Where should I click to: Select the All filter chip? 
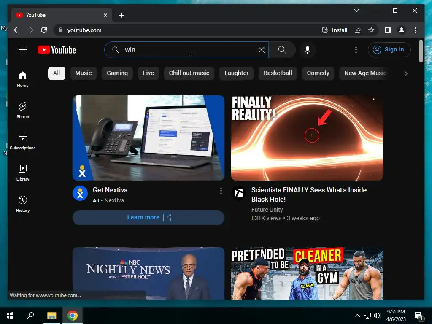click(57, 73)
